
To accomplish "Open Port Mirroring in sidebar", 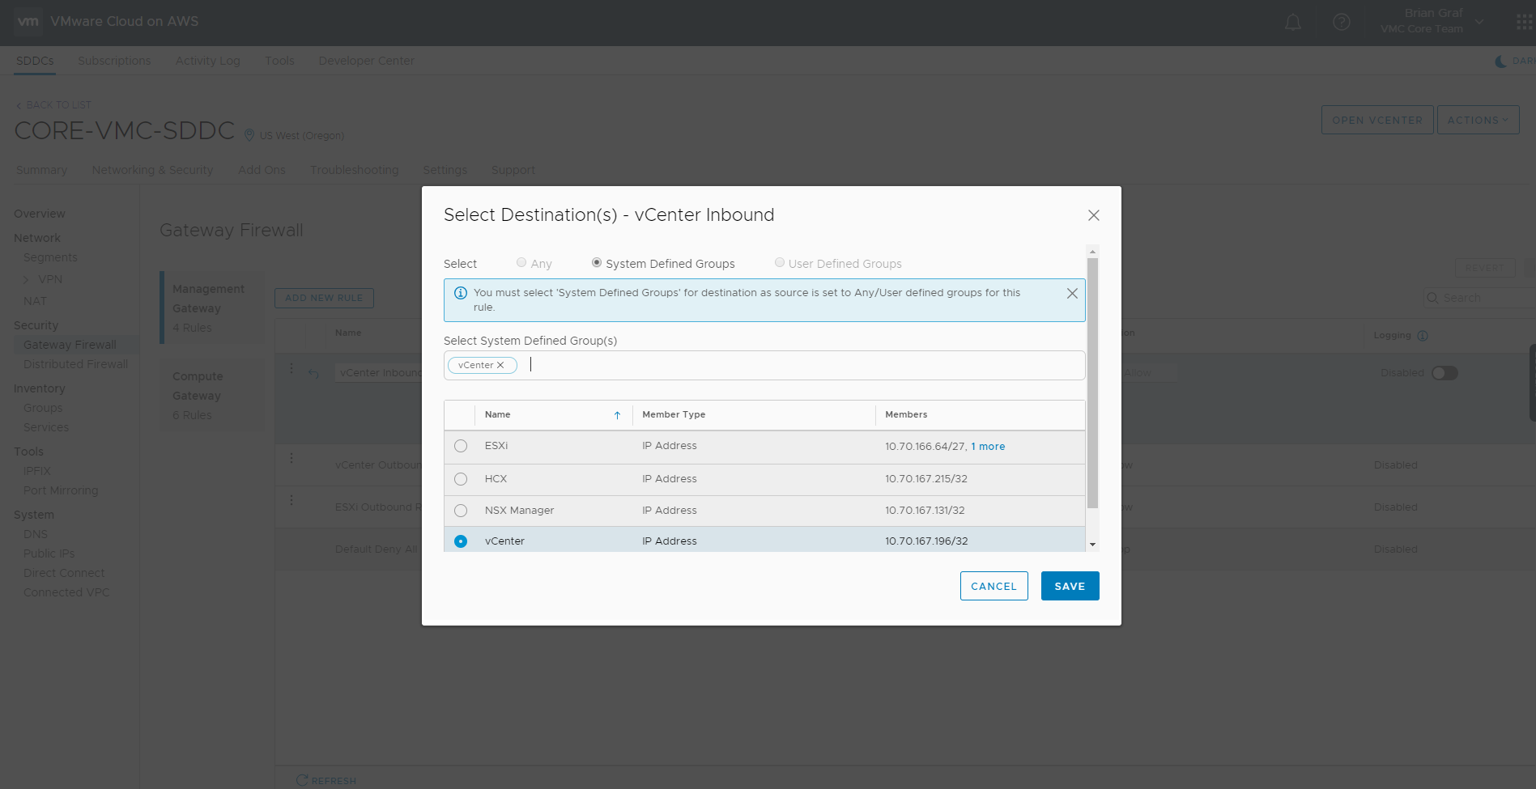I will tap(61, 490).
